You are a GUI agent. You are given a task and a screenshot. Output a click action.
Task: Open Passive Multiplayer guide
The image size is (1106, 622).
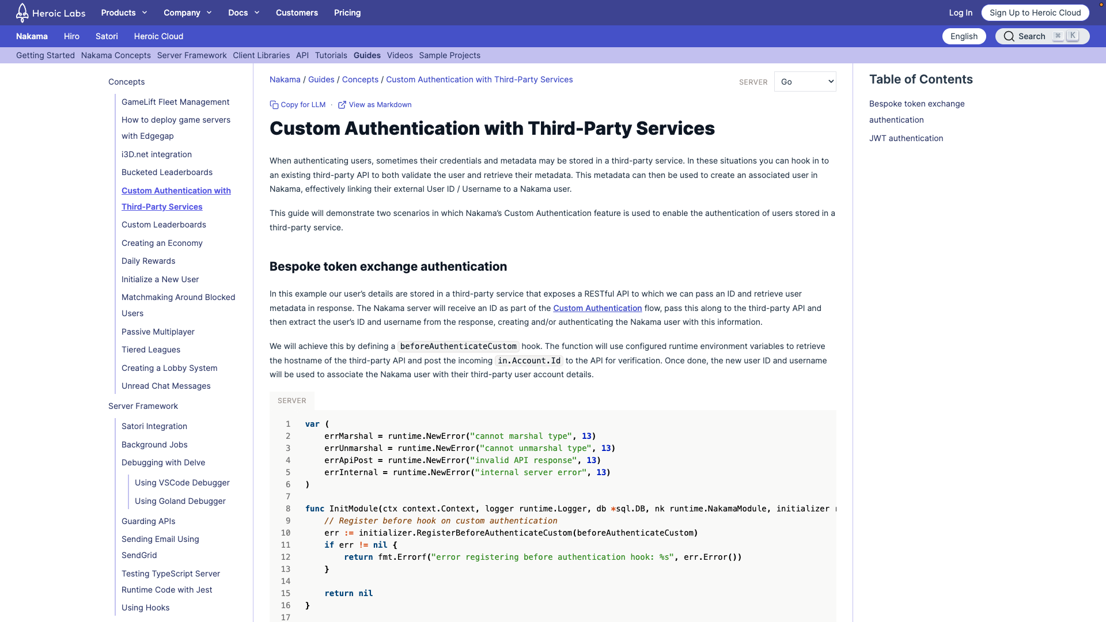[x=158, y=332]
